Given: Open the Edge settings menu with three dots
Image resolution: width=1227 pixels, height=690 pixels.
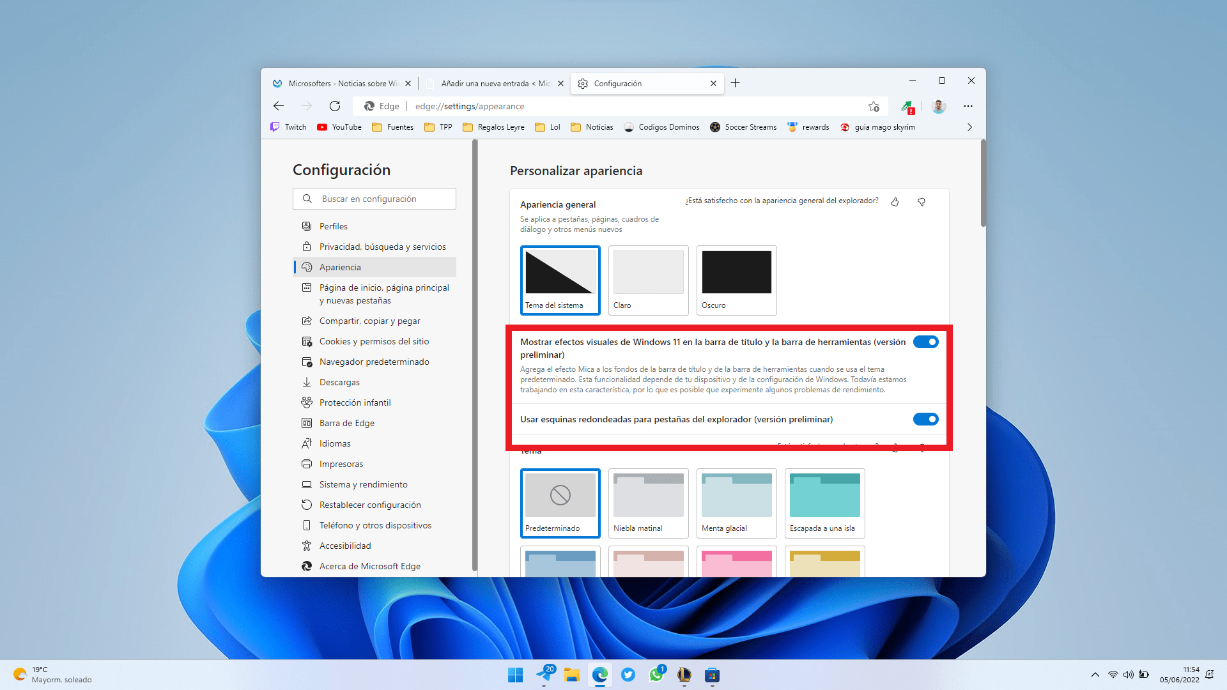Looking at the screenshot, I should click(x=968, y=106).
